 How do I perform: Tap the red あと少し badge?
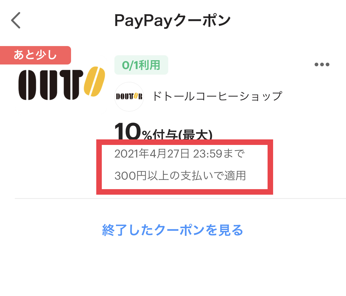pos(35,55)
